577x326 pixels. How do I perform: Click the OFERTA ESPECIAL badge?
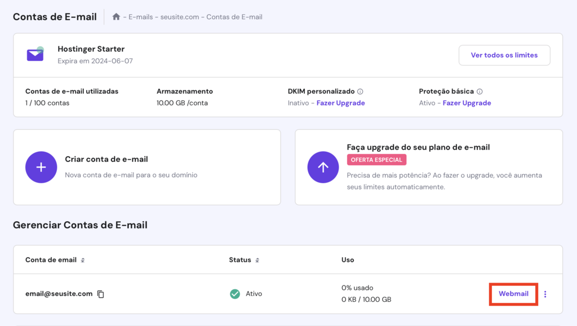[x=376, y=160]
